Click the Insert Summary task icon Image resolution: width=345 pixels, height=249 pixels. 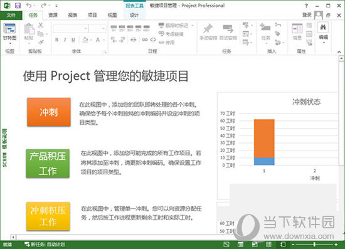point(278,25)
